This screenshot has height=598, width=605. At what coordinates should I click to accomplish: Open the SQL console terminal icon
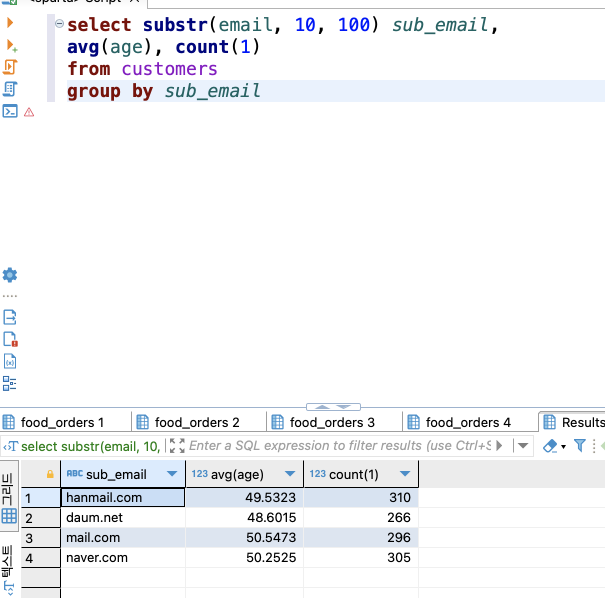tap(10, 111)
